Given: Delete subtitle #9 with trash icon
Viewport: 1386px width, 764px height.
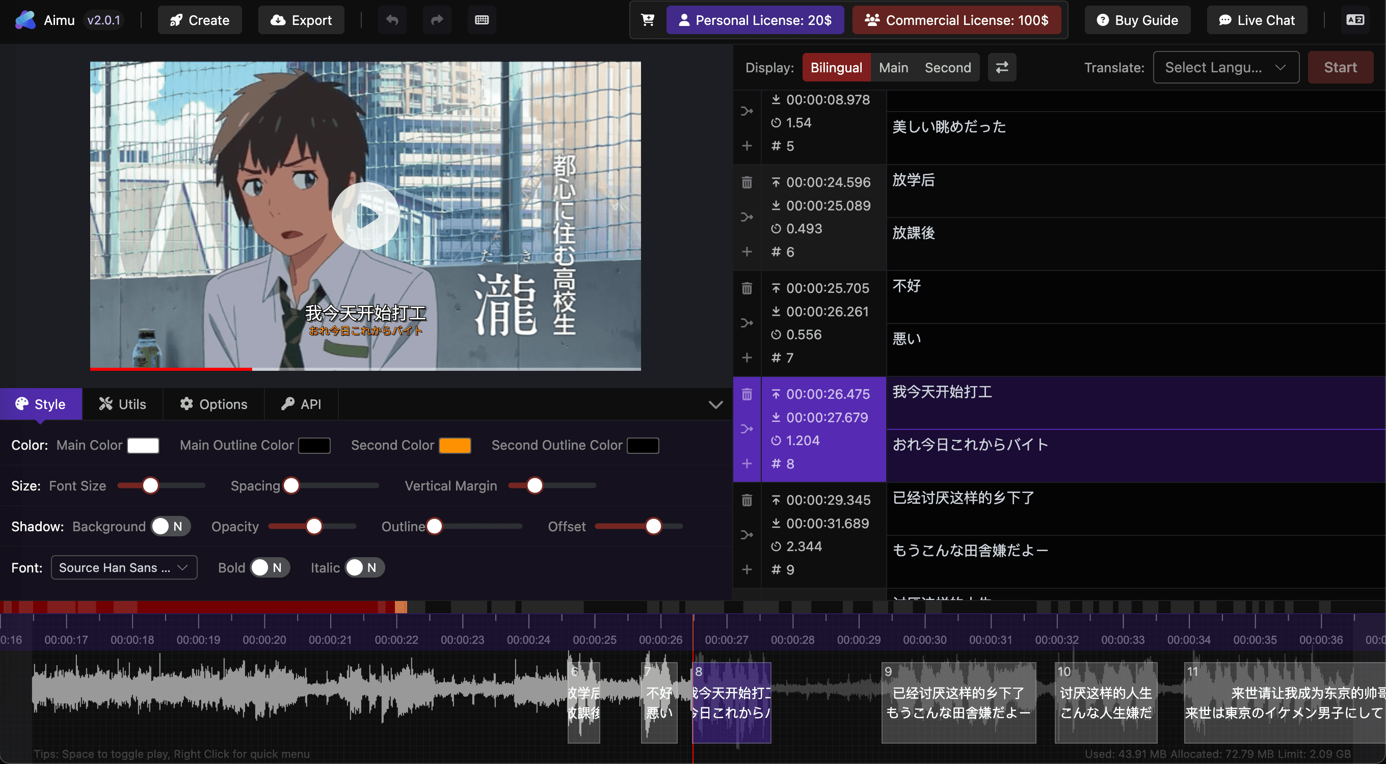Looking at the screenshot, I should click(x=747, y=500).
